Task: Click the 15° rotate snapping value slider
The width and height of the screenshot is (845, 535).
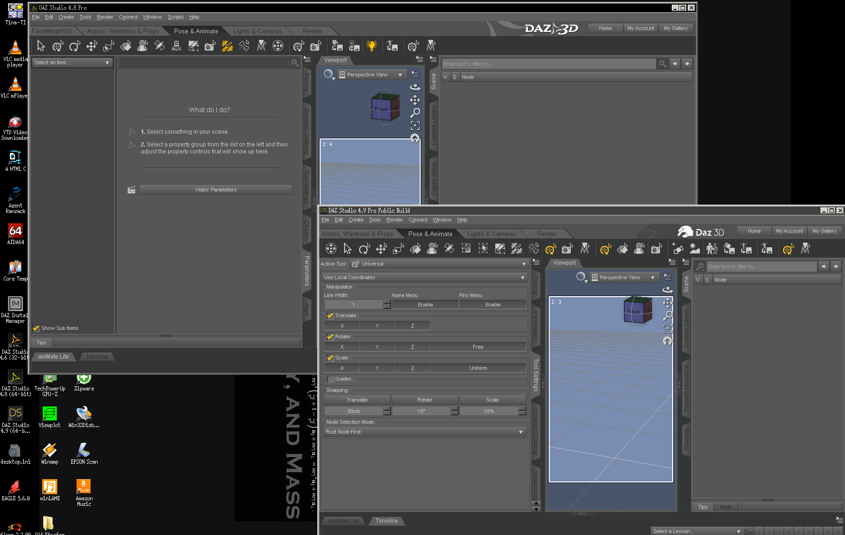Action: [421, 411]
